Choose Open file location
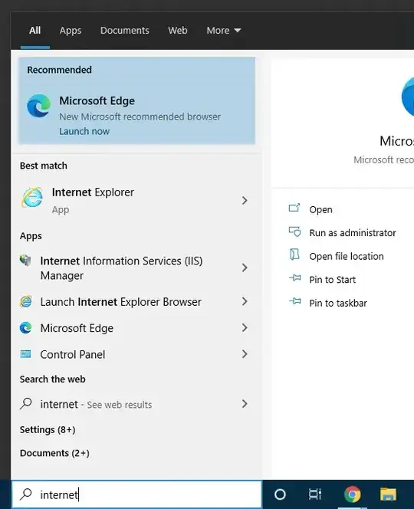Viewport: 414px width, 509px height. coord(346,257)
